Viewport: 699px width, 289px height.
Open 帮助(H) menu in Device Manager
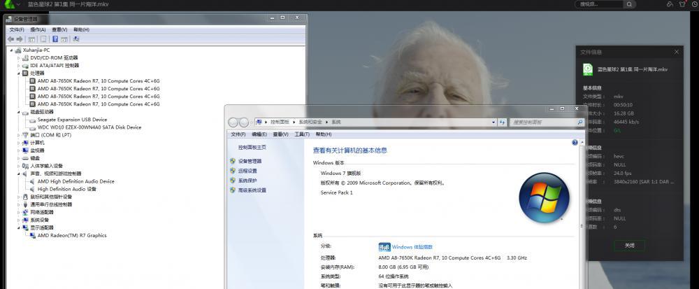point(81,29)
